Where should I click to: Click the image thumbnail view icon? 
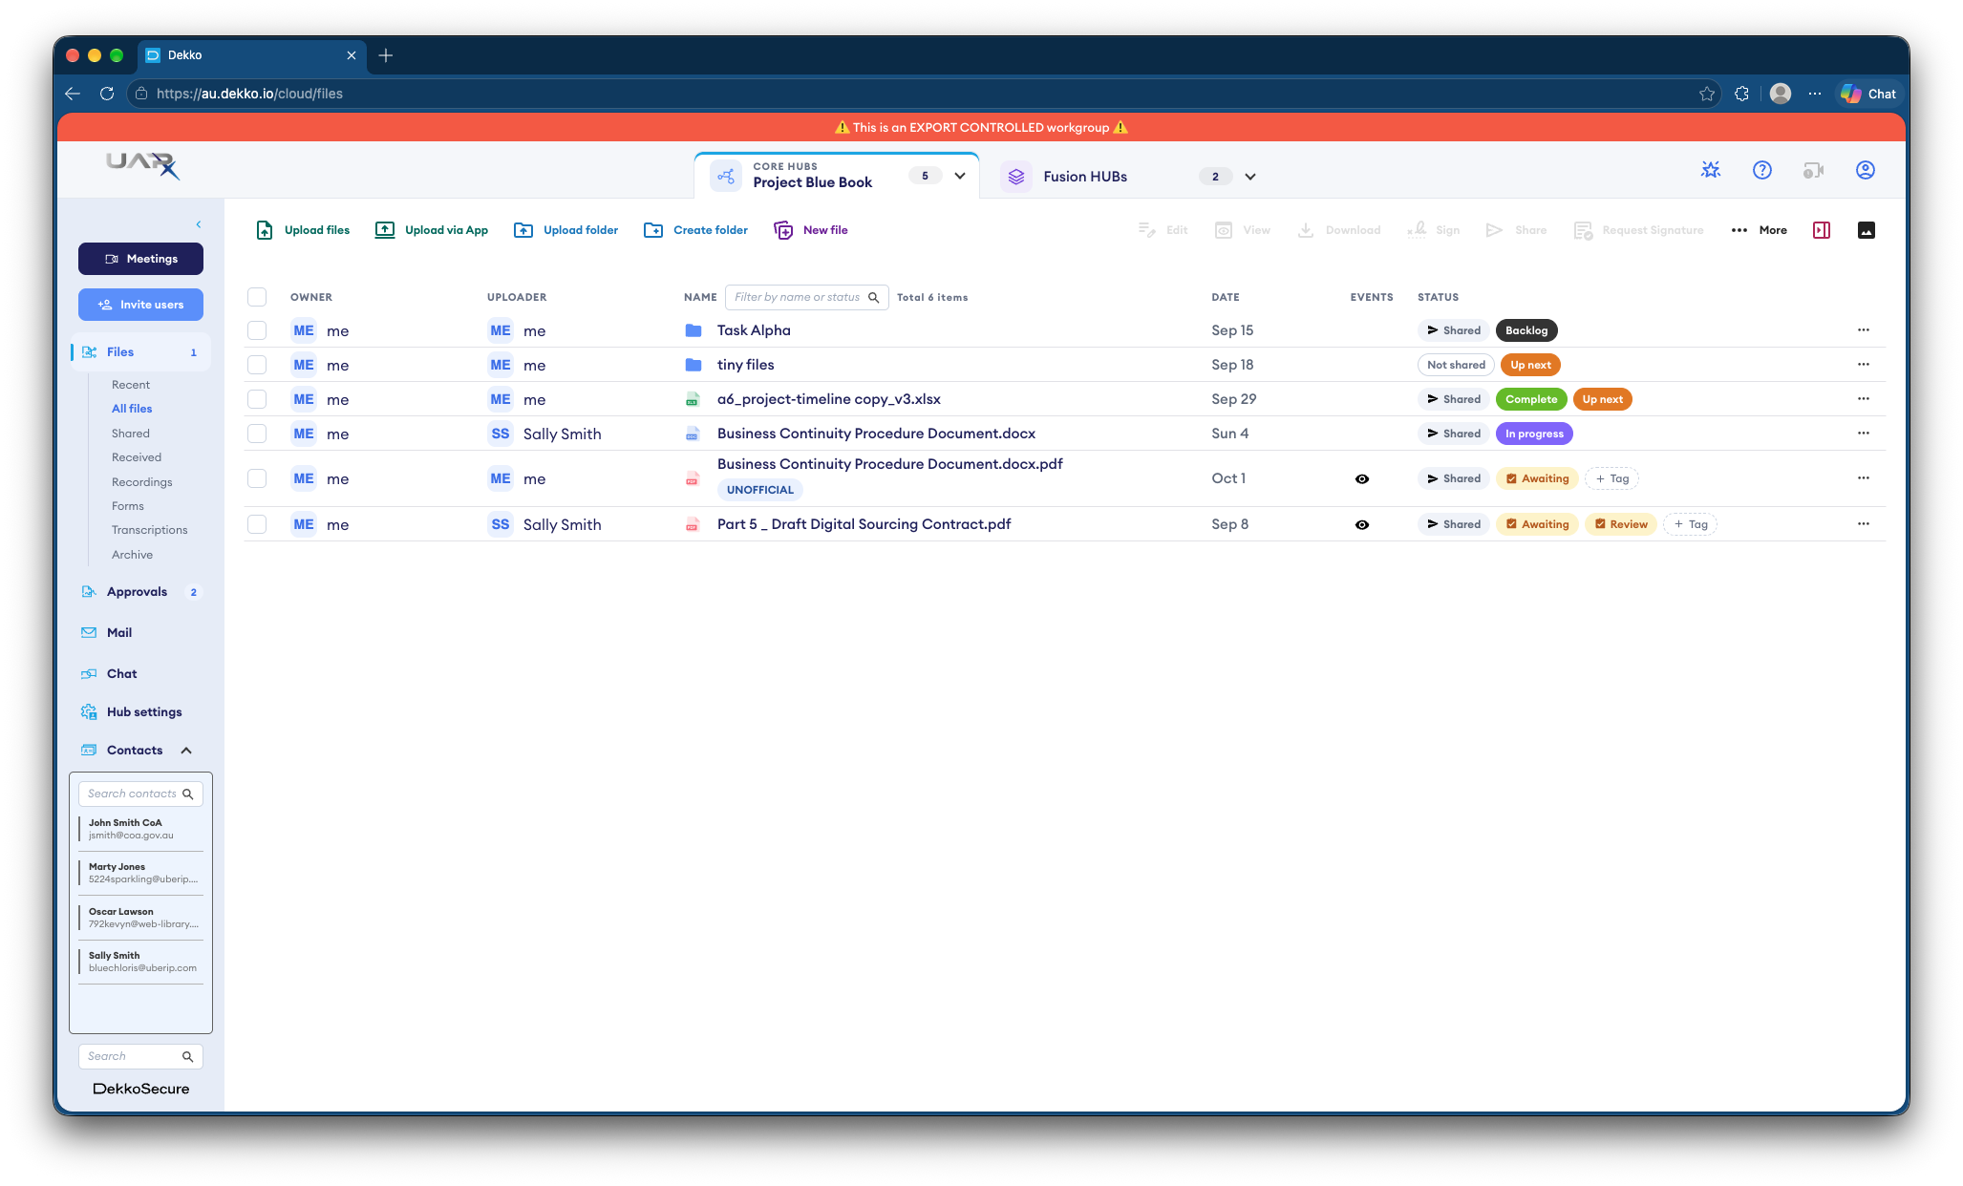tap(1867, 230)
